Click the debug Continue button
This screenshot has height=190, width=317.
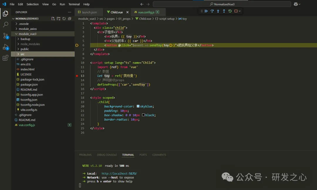tap(206, 11)
